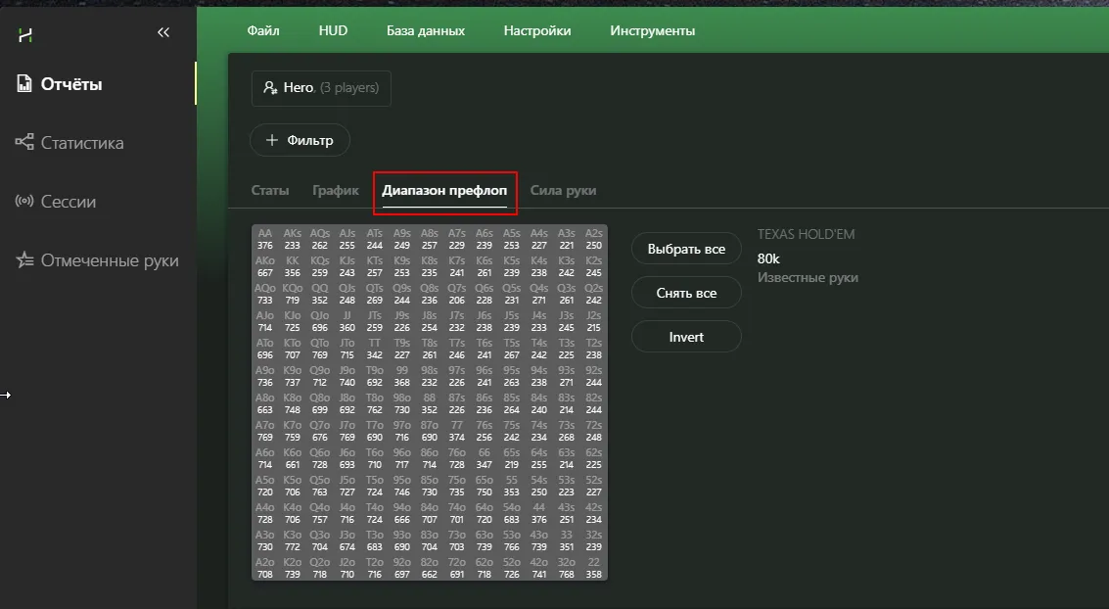This screenshot has width=1109, height=609.
Task: Click the Marked hands star icon
Action: [24, 260]
